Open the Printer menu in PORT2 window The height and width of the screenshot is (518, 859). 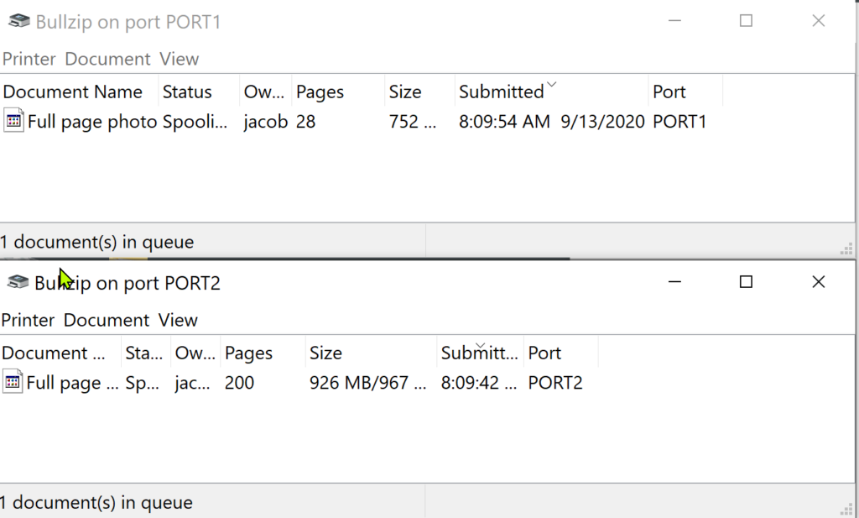28,320
